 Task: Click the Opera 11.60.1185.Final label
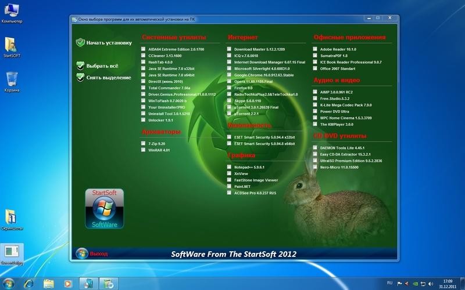pos(253,81)
